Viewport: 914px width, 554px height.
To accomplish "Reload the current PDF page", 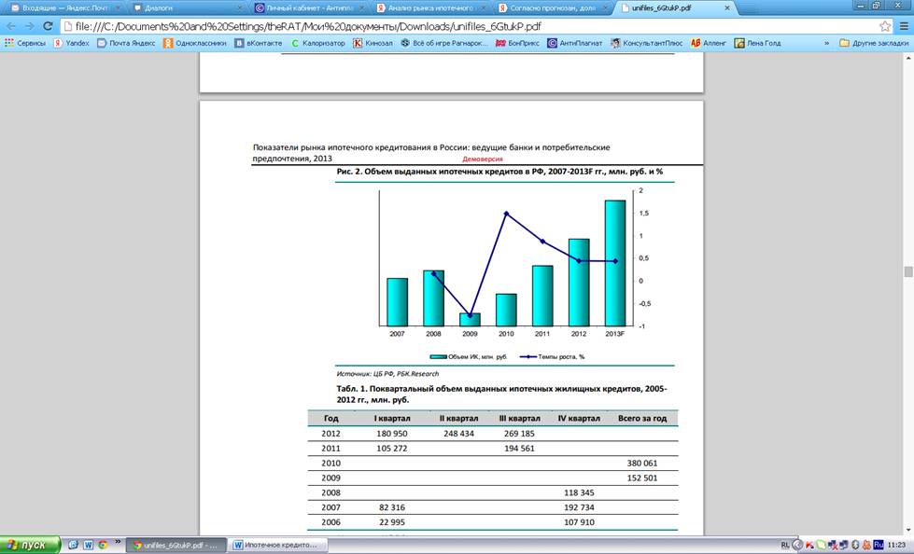I will click(48, 26).
